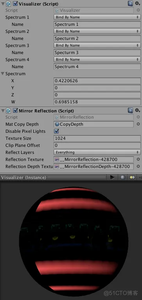Open help for Mirror Reflection component
Screen dimensions: 142x300
[x=130, y=110]
